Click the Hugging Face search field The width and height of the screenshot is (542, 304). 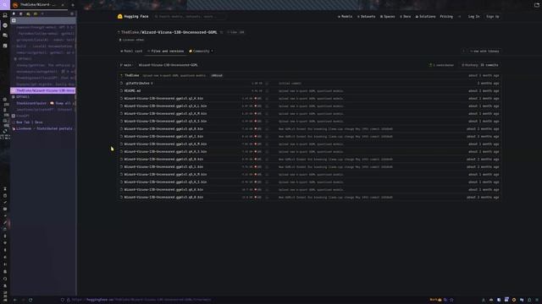(x=189, y=17)
